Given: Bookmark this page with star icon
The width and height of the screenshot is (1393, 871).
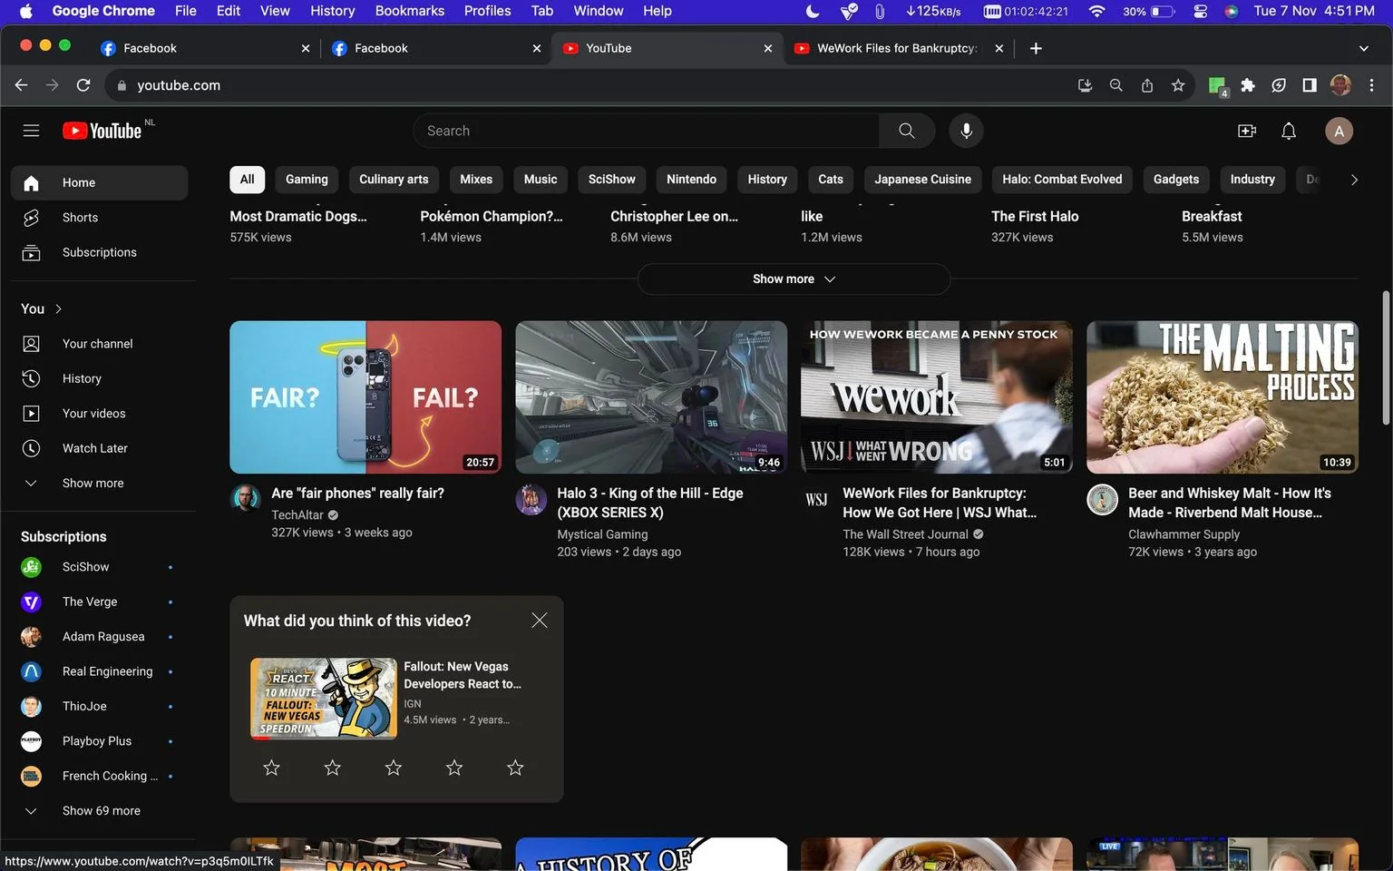Looking at the screenshot, I should click(1178, 85).
